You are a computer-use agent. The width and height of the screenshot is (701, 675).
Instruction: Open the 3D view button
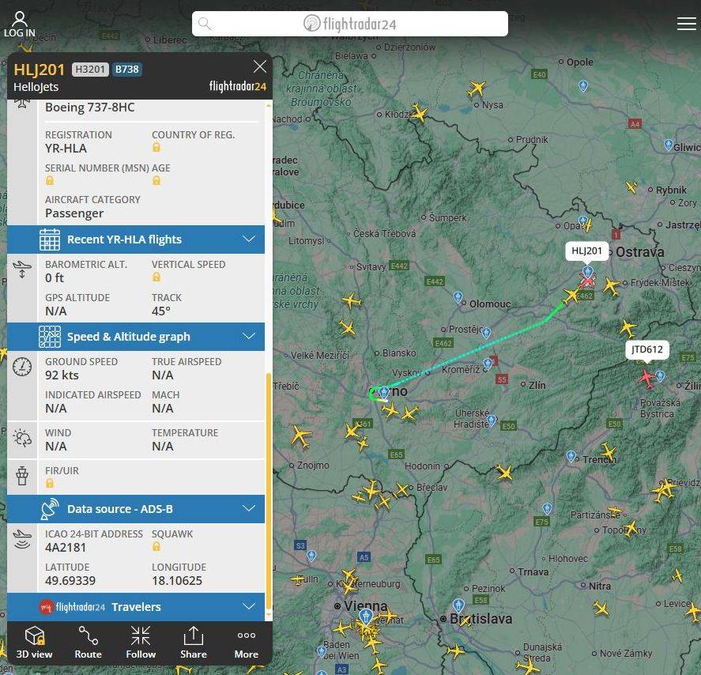click(x=34, y=642)
